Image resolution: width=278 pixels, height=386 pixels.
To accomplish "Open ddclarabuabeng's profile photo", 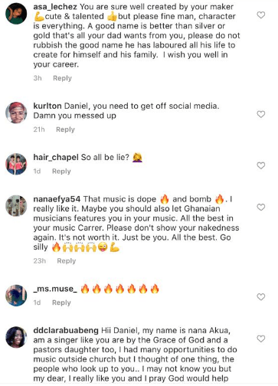I will tap(16, 337).
